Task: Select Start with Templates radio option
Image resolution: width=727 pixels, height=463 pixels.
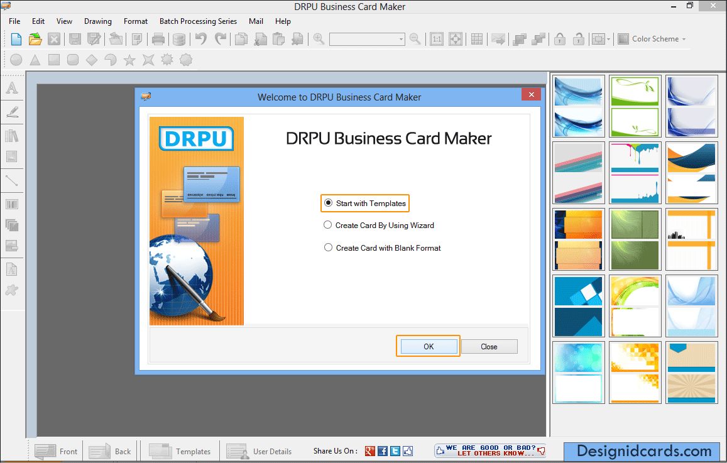Action: [x=328, y=204]
